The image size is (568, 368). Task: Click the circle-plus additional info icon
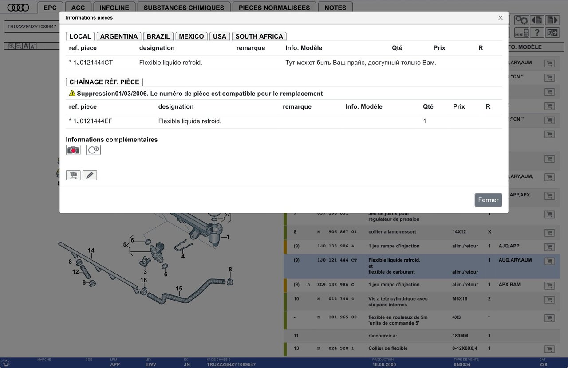coord(93,150)
